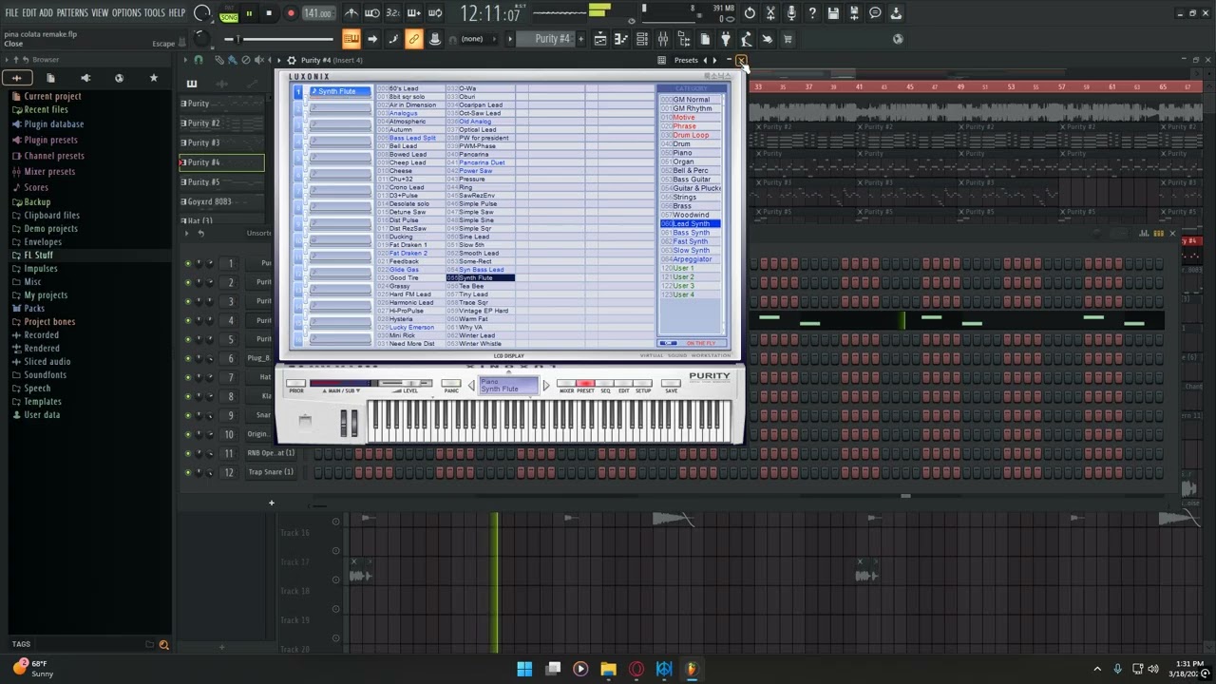Viewport: 1216px width, 684px height.
Task: Open the audio editor scissors icon
Action: click(770, 13)
